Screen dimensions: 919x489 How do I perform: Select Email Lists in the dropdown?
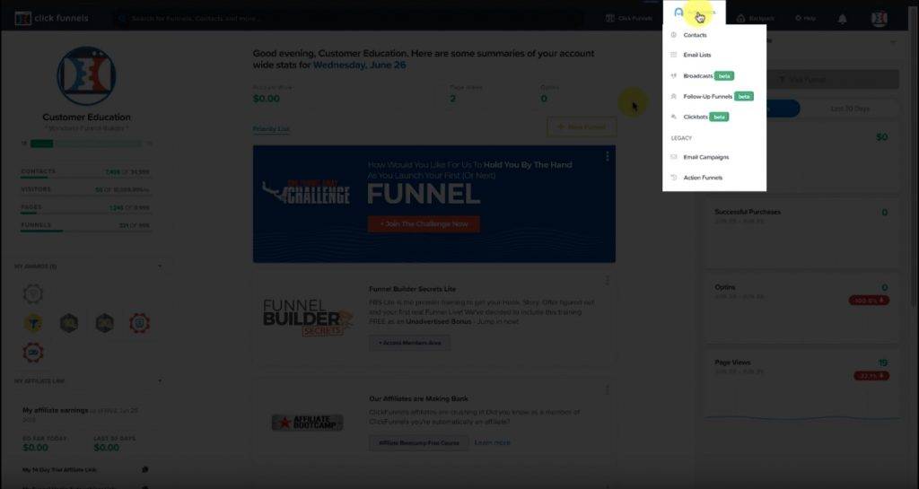tap(696, 55)
